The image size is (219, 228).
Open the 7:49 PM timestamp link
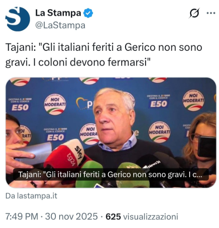[x=22, y=216]
